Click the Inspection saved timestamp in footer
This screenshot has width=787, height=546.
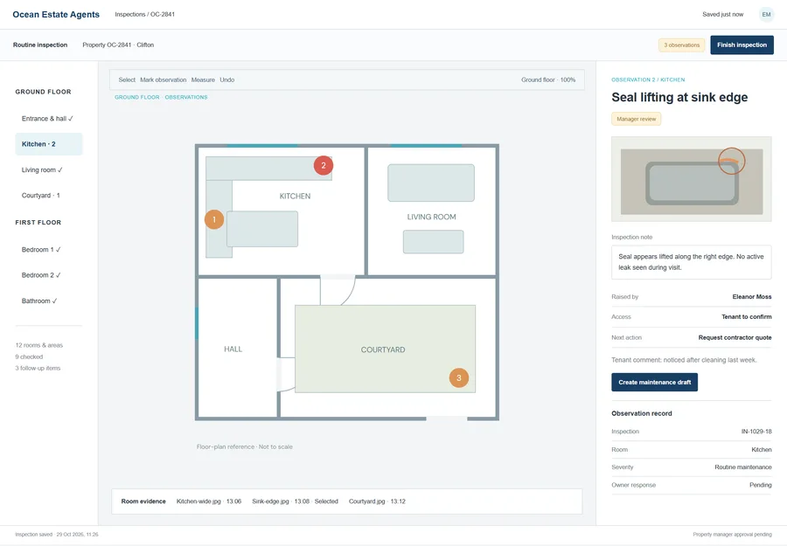[x=57, y=535]
